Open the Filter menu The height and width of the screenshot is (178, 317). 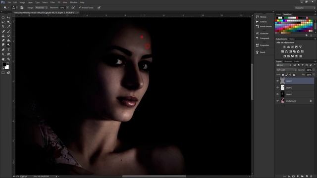point(53,2)
